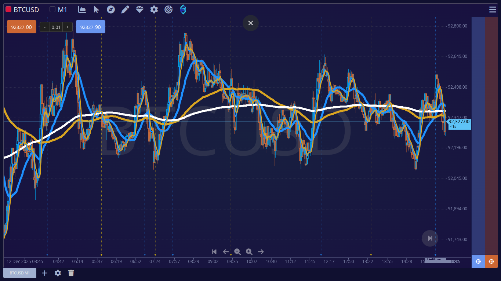
Task: Toggle the checkbox next to M1
Action: [52, 10]
